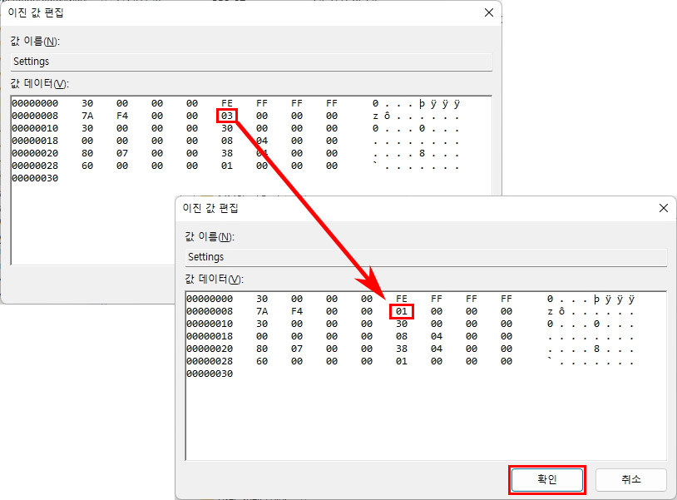Select byte F4 in the back dialog
677x500 pixels.
coord(122,116)
